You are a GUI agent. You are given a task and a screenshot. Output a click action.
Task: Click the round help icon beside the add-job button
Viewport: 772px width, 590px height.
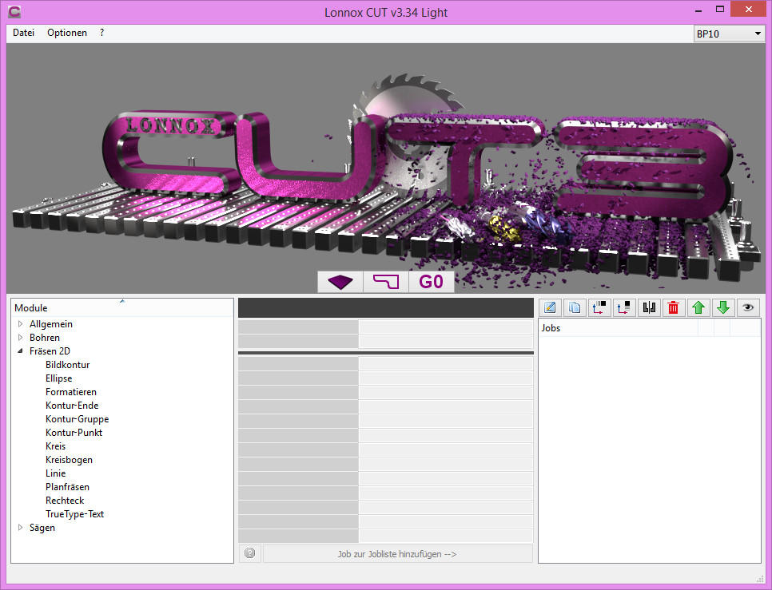coord(249,553)
